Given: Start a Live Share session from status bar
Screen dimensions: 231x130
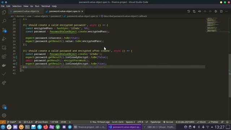Looking at the screenshot, I should tap(42, 122).
